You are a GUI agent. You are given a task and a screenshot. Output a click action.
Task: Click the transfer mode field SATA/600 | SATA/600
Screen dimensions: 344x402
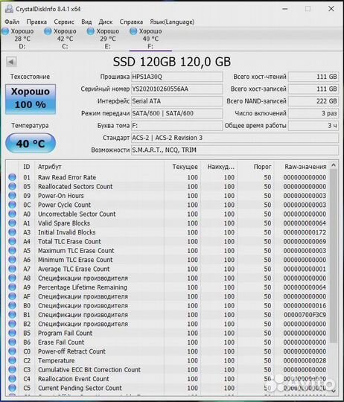[x=176, y=113]
